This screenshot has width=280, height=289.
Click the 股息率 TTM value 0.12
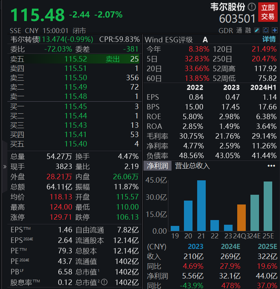point(65,282)
